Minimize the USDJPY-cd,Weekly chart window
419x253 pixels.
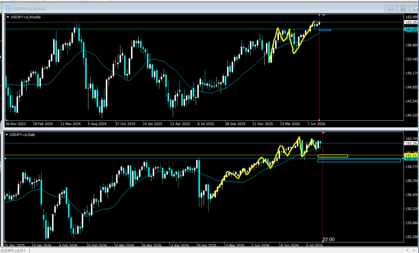click(390, 9)
